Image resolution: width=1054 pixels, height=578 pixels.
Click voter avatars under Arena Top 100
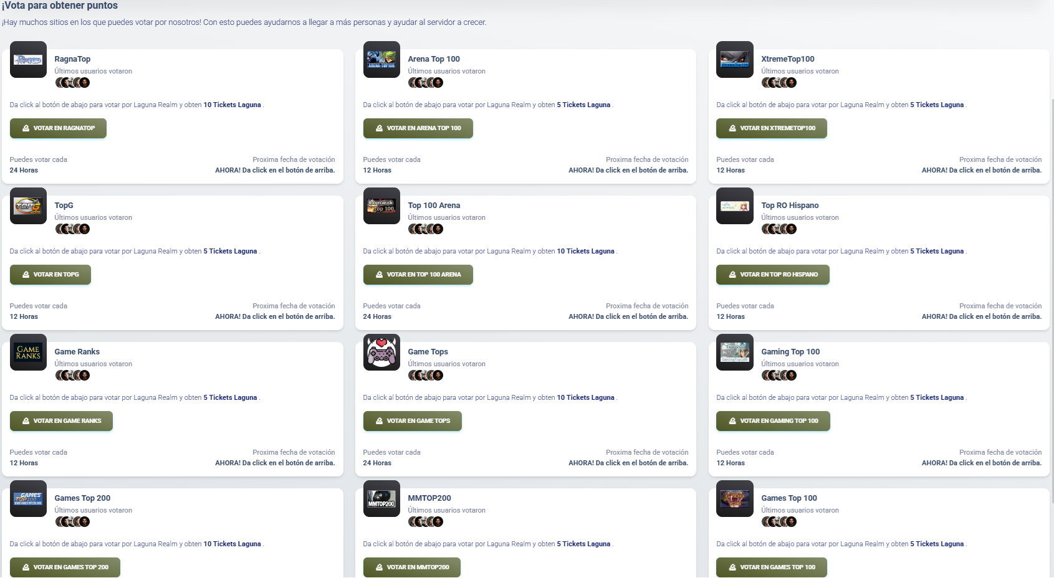(x=426, y=83)
